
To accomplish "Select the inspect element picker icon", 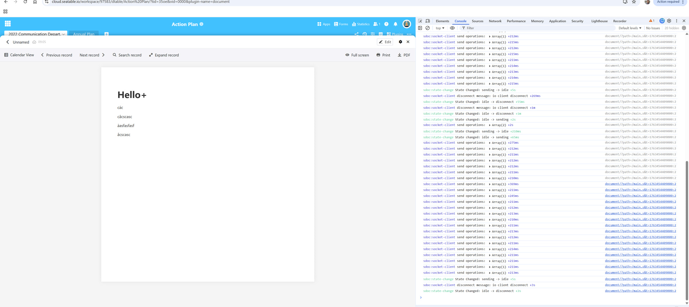I will point(420,21).
